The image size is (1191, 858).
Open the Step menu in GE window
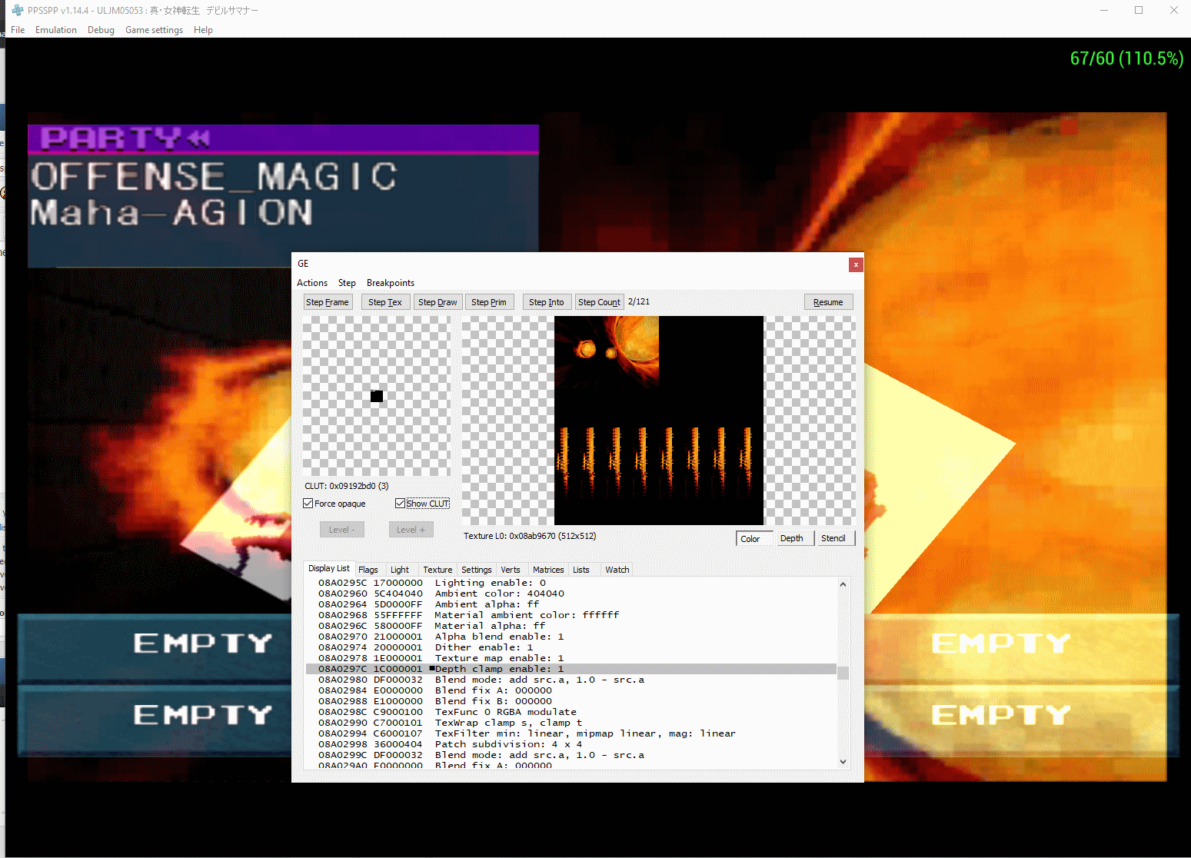click(347, 283)
